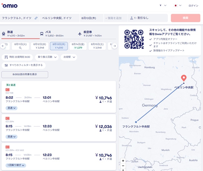The height and width of the screenshot is (171, 203).
Task: Click the pink 検索 button
Action: [x=186, y=18]
